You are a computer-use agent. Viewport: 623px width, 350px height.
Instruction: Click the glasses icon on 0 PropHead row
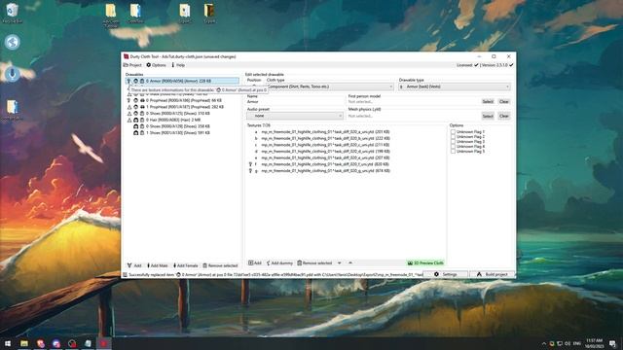click(x=142, y=100)
